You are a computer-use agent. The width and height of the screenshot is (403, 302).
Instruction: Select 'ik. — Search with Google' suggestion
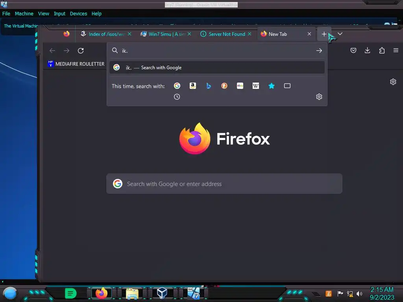[x=217, y=68]
